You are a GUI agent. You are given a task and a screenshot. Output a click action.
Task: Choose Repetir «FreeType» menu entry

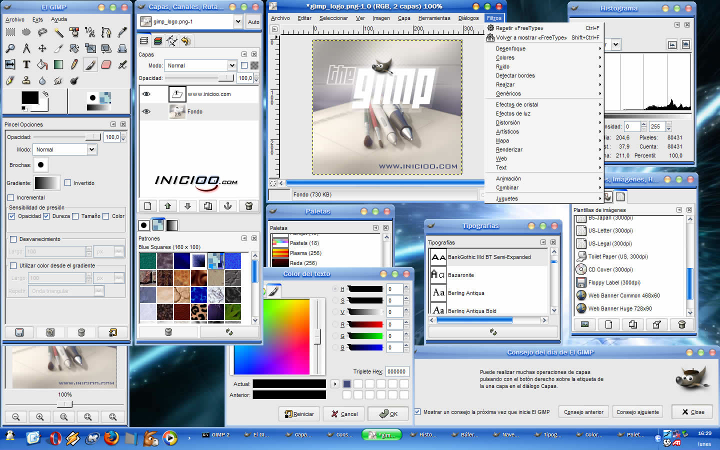click(x=544, y=28)
